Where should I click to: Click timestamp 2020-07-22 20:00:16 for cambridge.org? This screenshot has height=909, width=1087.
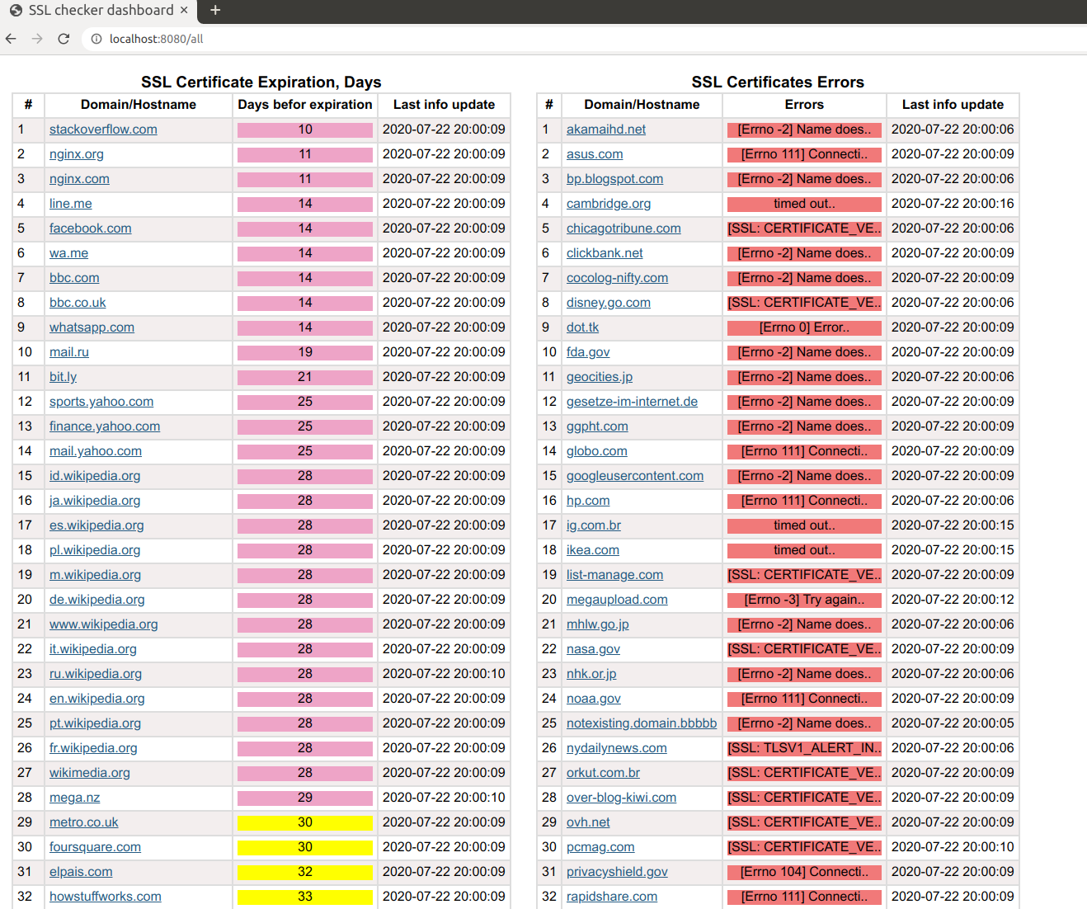953,204
